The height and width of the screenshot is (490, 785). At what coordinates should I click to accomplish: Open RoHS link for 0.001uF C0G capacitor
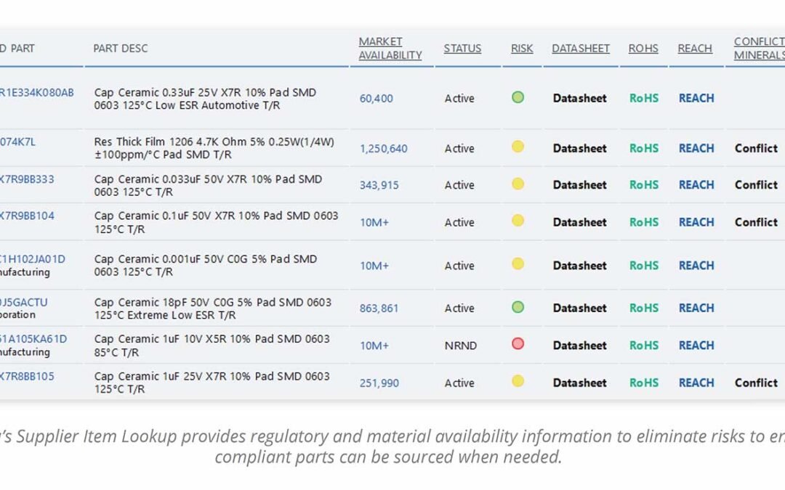tap(644, 266)
